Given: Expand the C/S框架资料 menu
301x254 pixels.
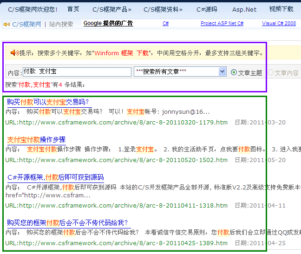Looking at the screenshot, I should [163, 9].
